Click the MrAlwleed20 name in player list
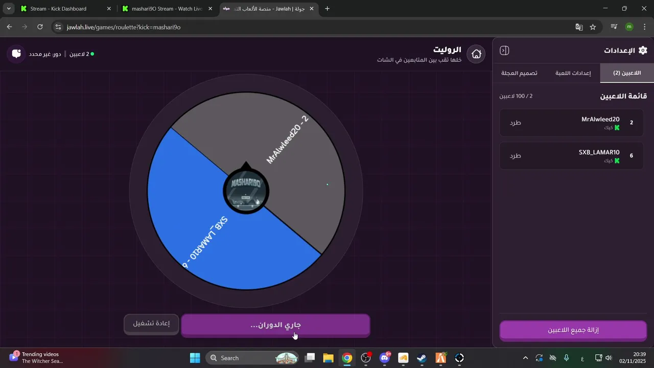This screenshot has height=368, width=654. [x=600, y=119]
